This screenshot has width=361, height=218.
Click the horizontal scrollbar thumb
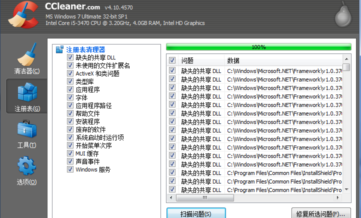205,197
